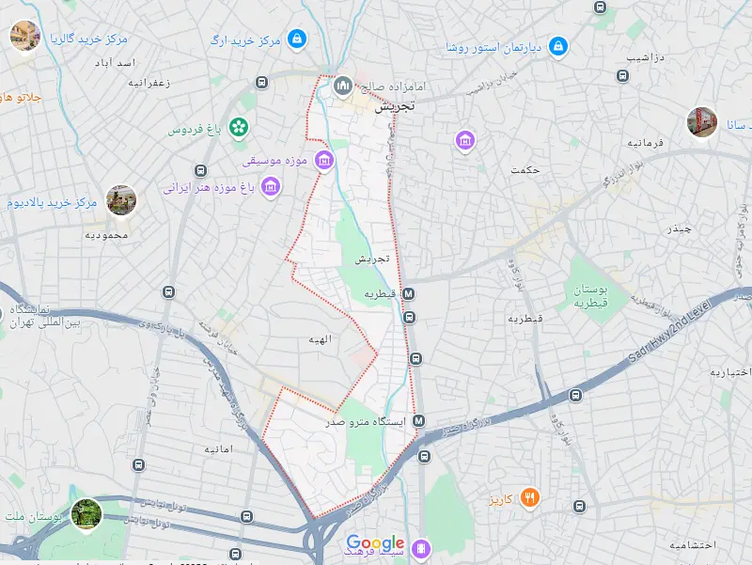Open the بوستان ملت park photo thumbnail
Screen dimensions: 752x565
tap(86, 514)
